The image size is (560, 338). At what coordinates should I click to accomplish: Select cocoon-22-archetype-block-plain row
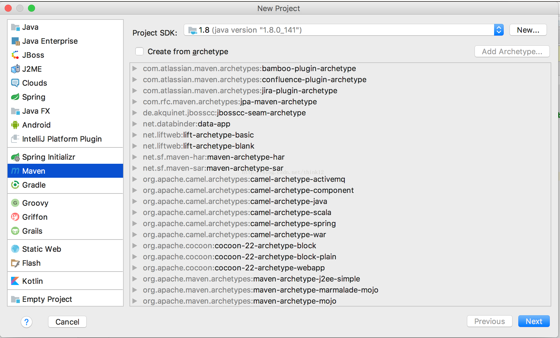coord(340,257)
